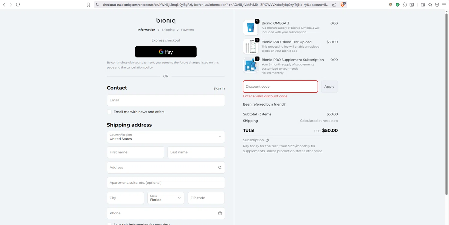
Task: Click the browser address bar URL
Action: pos(215,4)
